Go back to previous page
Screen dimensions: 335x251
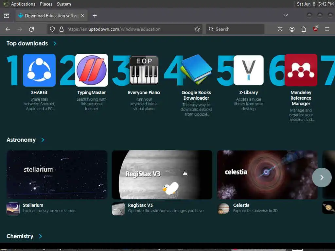(x=8, y=29)
